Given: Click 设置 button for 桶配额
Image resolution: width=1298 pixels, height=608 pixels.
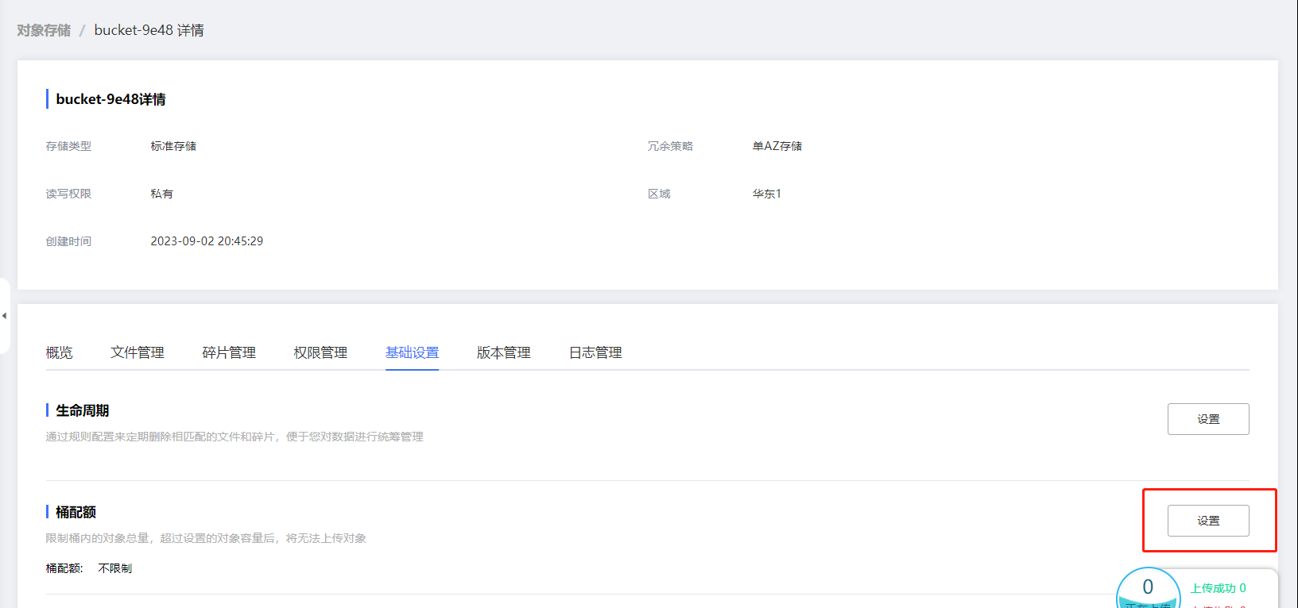Looking at the screenshot, I should 1207,521.
